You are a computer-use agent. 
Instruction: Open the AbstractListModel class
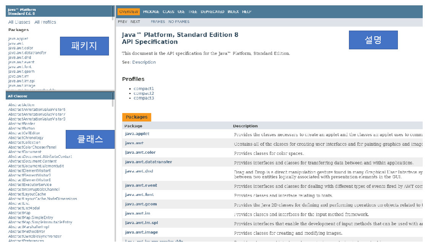24,208
